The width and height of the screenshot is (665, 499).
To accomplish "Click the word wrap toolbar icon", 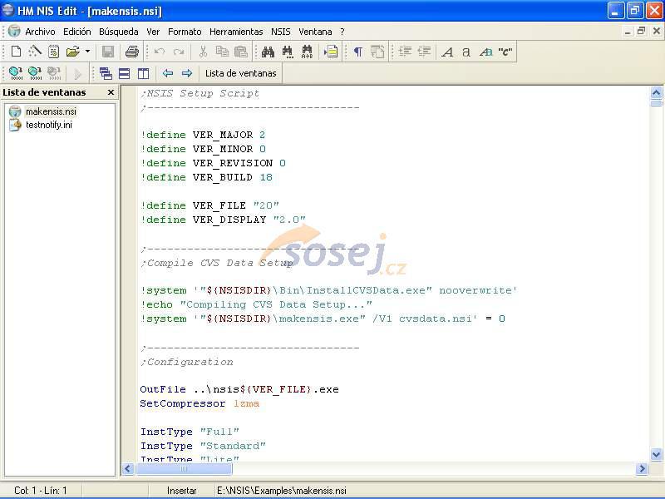I will (377, 52).
